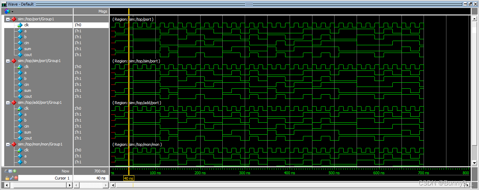The image size is (479, 190).
Task: Click sum signal icon under sim:/top/port group
Action: 20,49
